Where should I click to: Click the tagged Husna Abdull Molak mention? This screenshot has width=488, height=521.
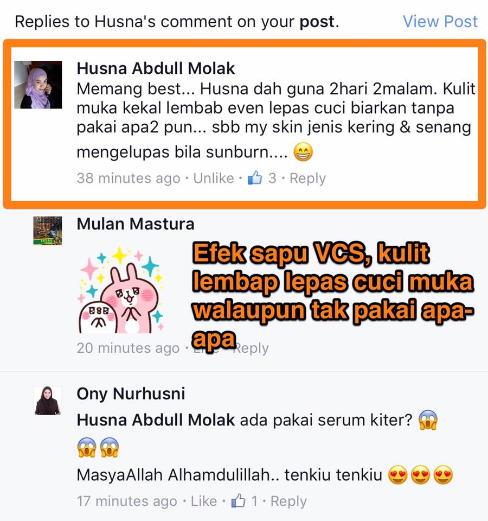point(156,420)
